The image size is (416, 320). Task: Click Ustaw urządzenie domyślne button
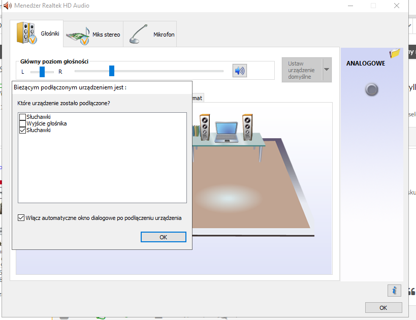click(x=302, y=70)
